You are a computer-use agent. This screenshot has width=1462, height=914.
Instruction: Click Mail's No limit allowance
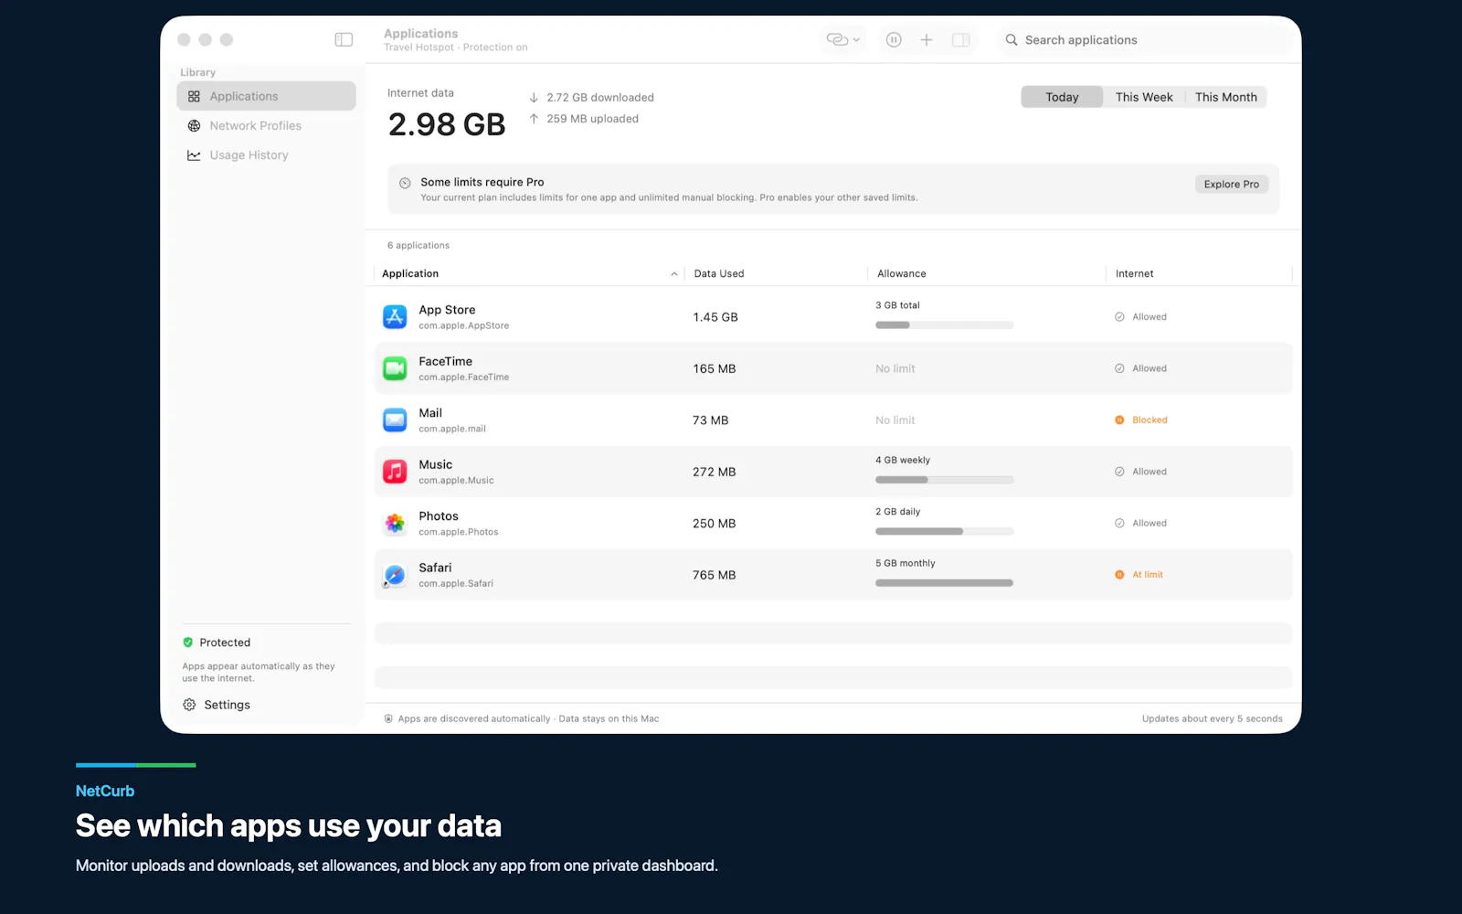(895, 420)
